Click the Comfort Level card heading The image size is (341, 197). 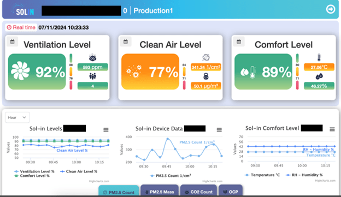pyautogui.click(x=284, y=45)
